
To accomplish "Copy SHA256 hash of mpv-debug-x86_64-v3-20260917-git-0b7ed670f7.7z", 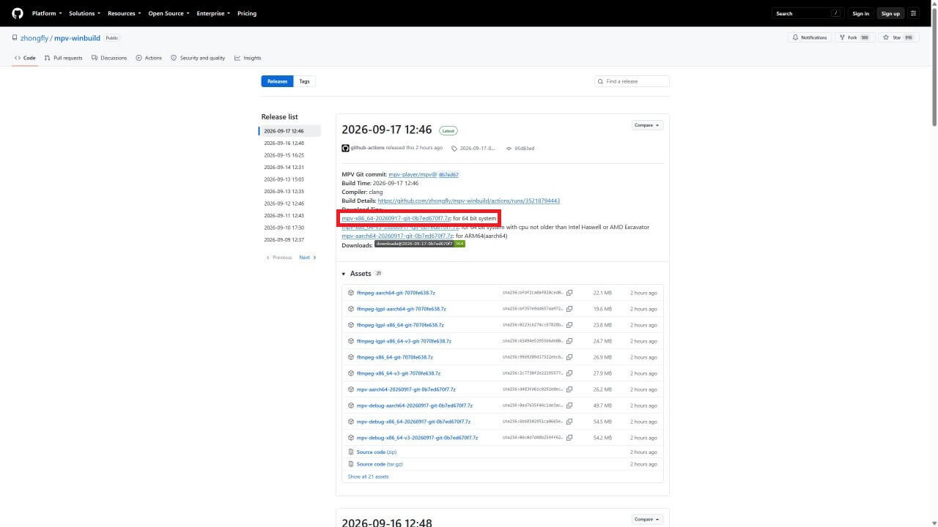I will pyautogui.click(x=569, y=438).
